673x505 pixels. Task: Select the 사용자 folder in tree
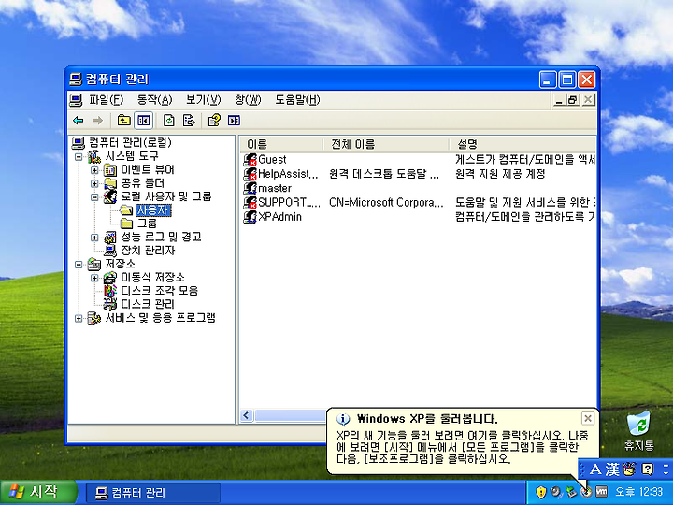[153, 210]
